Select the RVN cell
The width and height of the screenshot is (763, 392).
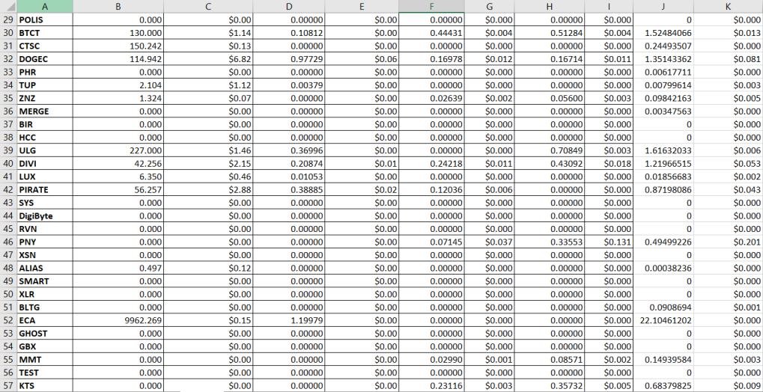45,229
